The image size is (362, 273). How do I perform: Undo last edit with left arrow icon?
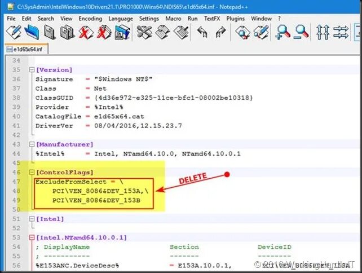coord(202,32)
